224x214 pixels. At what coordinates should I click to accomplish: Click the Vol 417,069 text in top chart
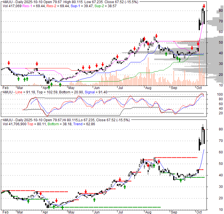(x=12, y=6)
